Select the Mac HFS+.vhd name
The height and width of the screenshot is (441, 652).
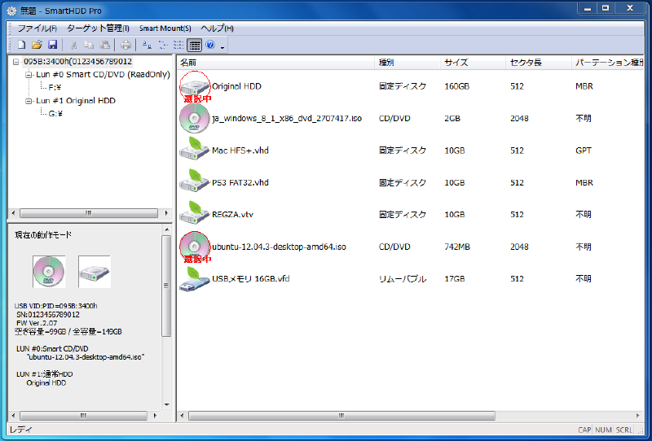point(240,151)
